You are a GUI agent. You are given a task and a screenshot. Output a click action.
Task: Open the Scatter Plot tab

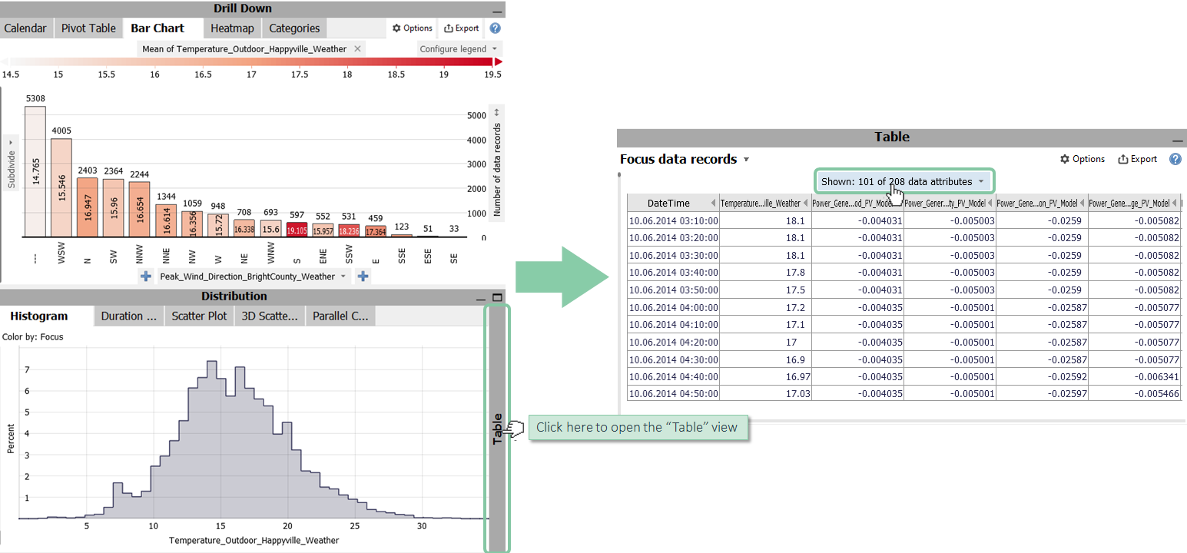(x=199, y=316)
